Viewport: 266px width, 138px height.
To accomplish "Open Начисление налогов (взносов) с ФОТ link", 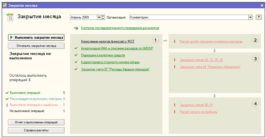I will pos(108,41).
